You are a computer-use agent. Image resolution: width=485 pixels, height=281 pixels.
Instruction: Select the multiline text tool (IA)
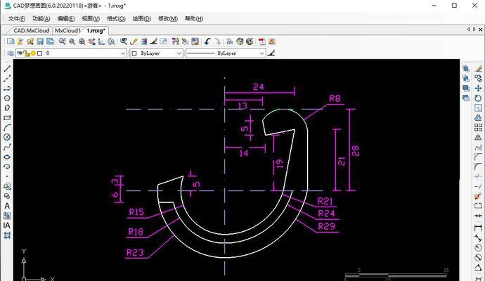(7, 226)
